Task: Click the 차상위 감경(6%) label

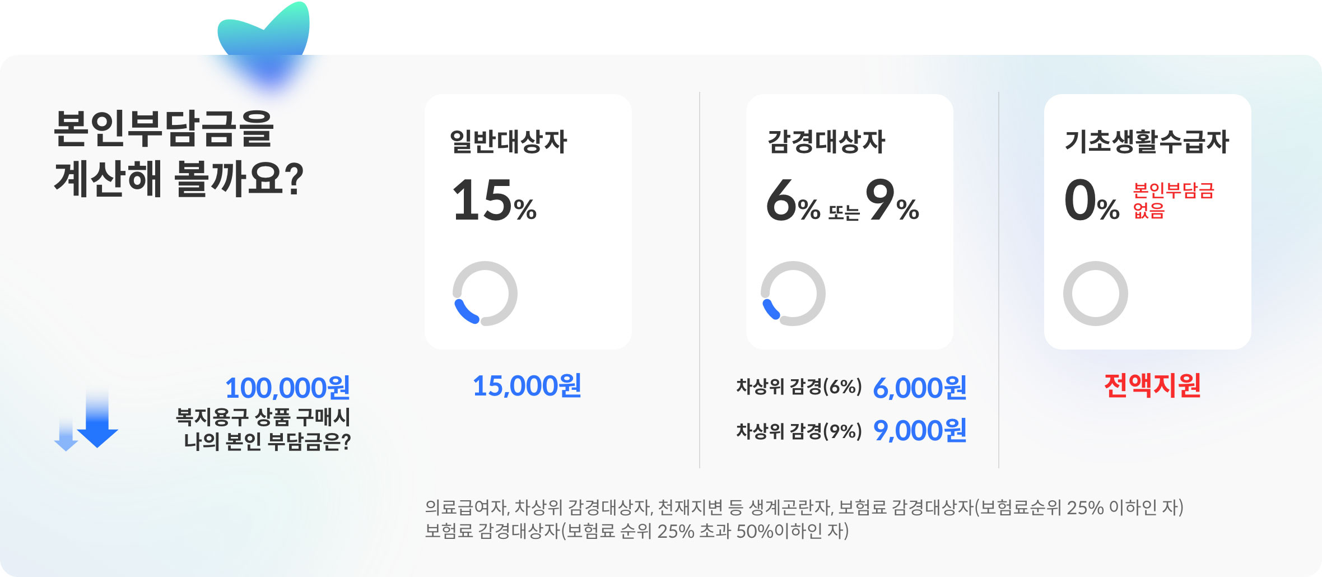Action: pos(799,387)
